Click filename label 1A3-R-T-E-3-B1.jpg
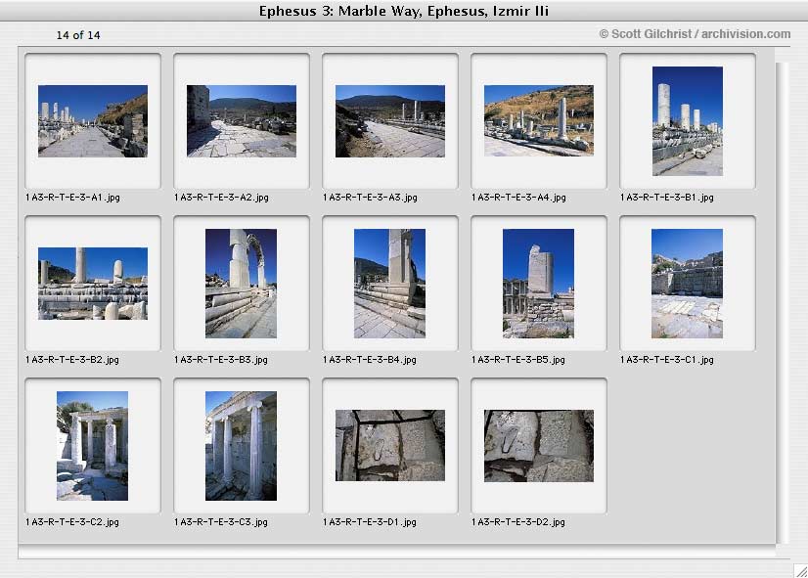Viewport: 808px width, 578px height. 667,198
